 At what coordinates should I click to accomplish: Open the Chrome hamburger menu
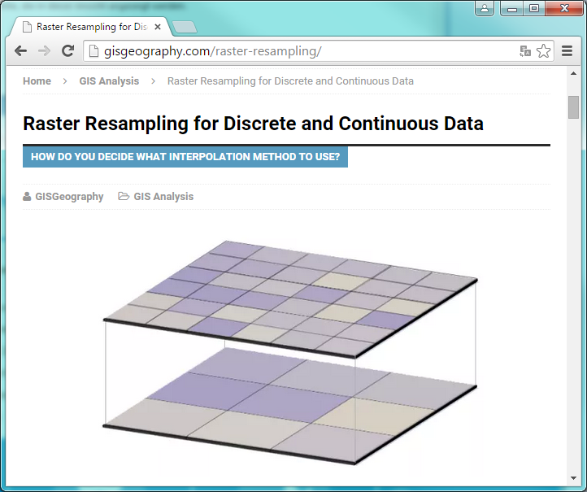(x=567, y=51)
